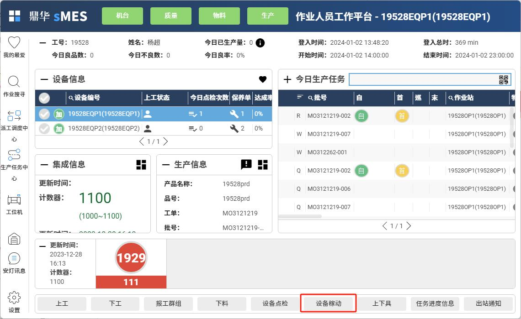521x319 pixels.
Task: Open 设置 gear icon
Action: pyautogui.click(x=14, y=298)
